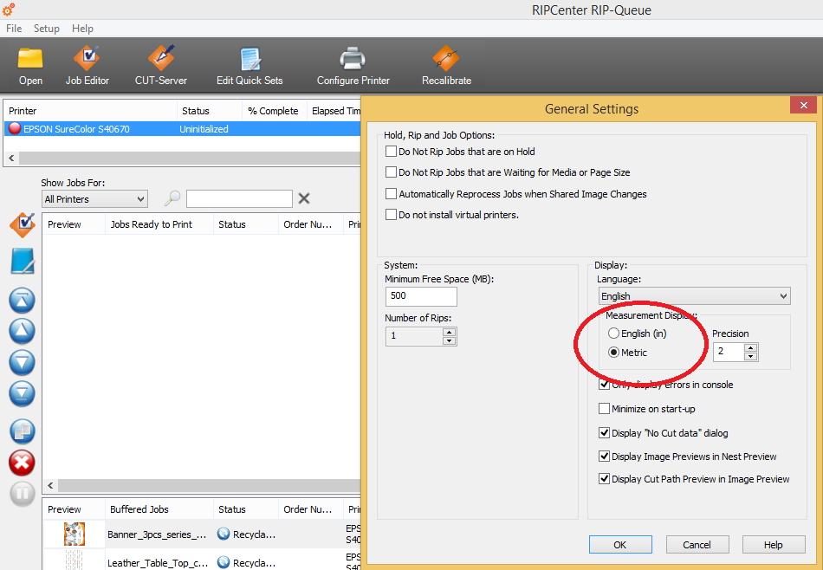Enable Do Not Rip Jobs on Hold
Viewport: 823px width, 570px height.
[392, 152]
